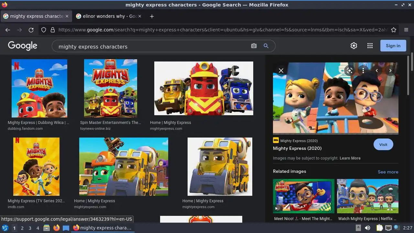This screenshot has height=233, width=414.
Task: Select the mighty express characters tab
Action: [x=36, y=16]
